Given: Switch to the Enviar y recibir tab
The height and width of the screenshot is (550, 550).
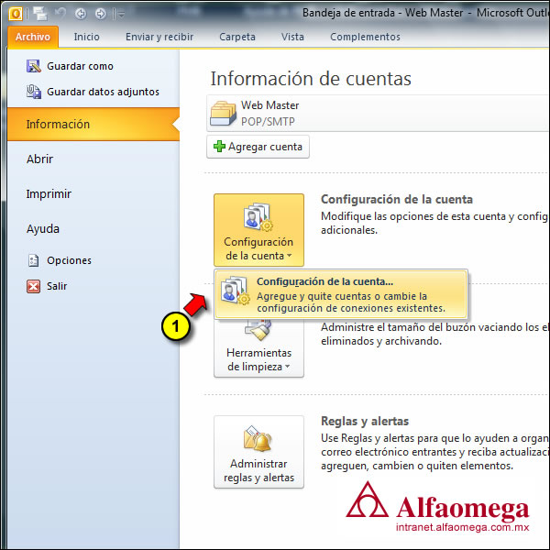Looking at the screenshot, I should pos(159,37).
